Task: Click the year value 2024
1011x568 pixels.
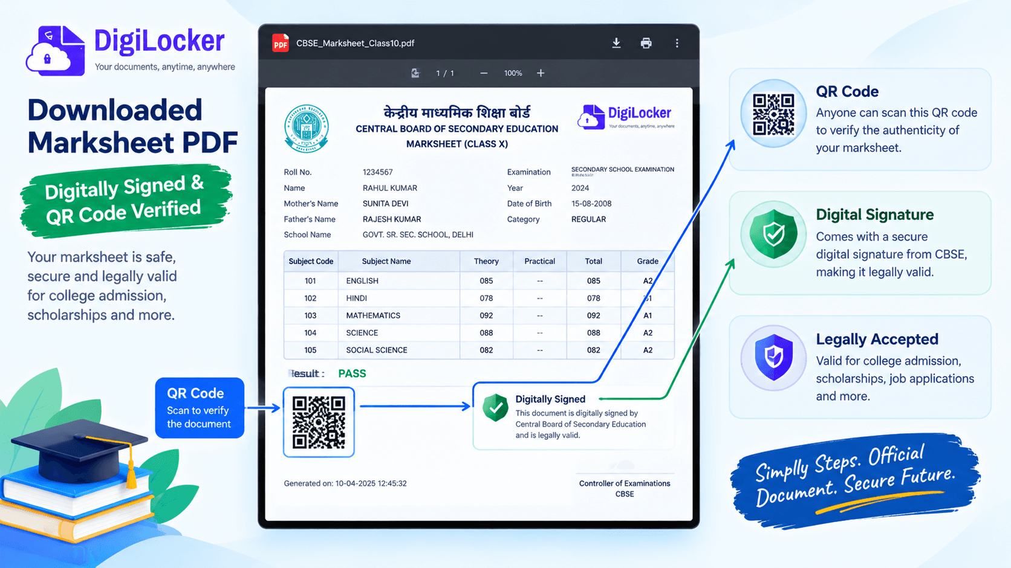Action: click(580, 188)
